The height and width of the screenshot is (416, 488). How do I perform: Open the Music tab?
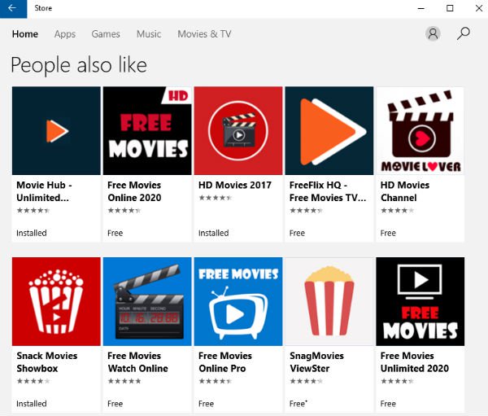click(x=149, y=34)
